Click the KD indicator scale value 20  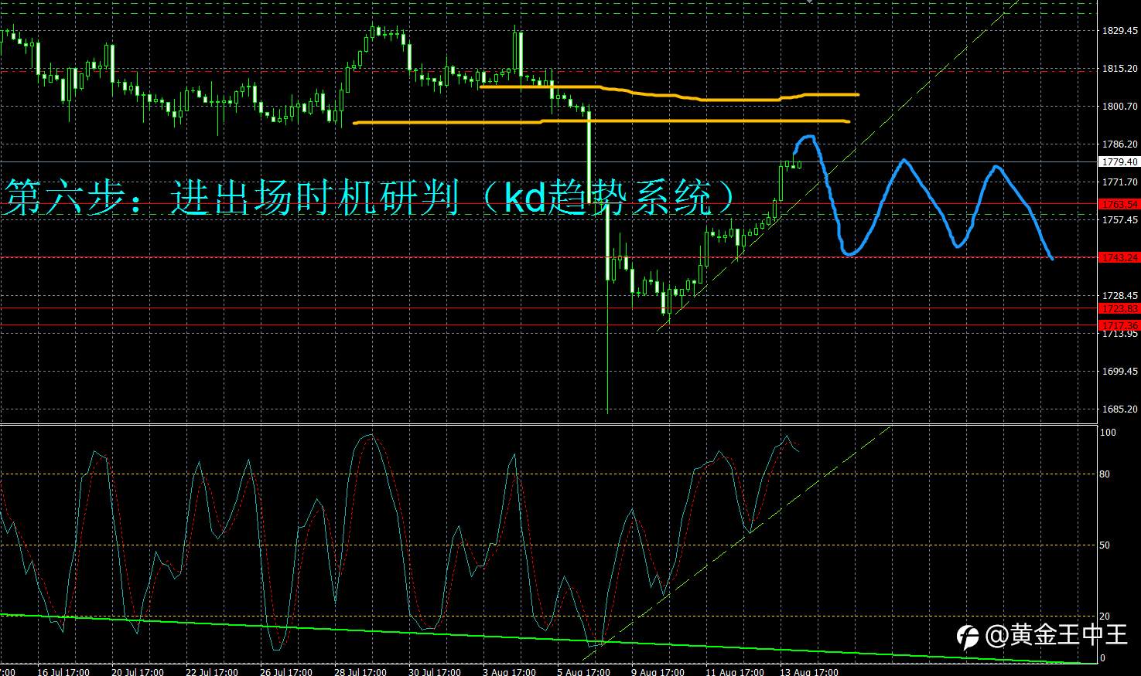pyautogui.click(x=1105, y=617)
